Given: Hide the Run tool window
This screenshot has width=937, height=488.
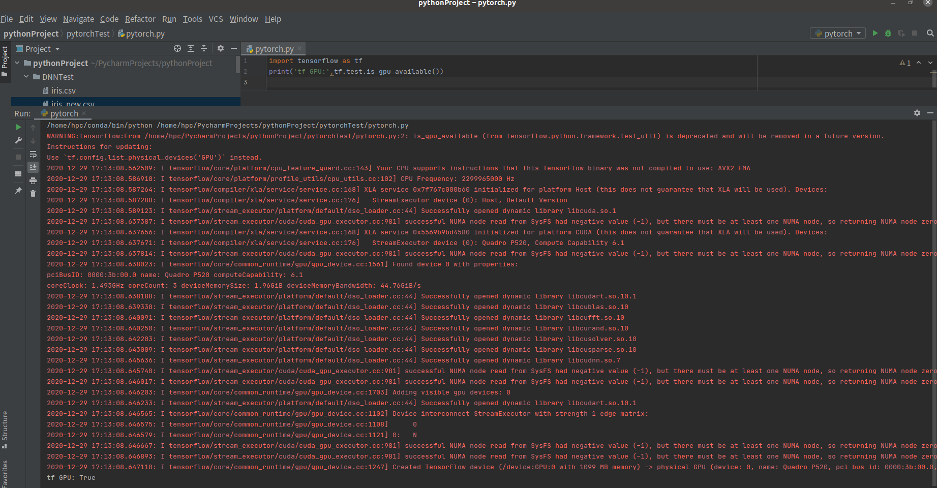Looking at the screenshot, I should tap(930, 113).
